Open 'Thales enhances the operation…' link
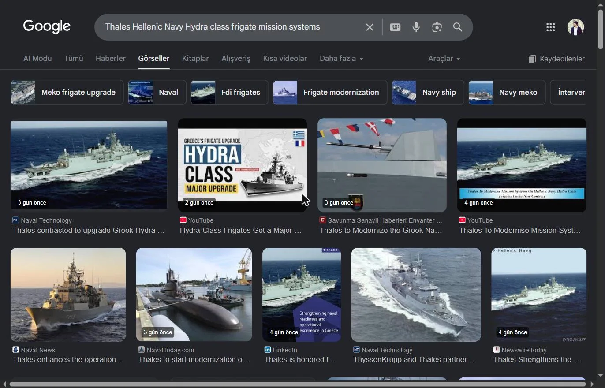The width and height of the screenshot is (605, 388). click(68, 359)
